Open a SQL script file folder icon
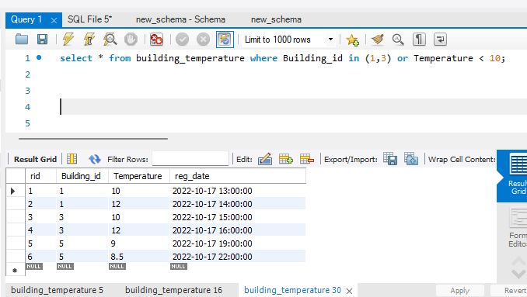 click(x=22, y=40)
